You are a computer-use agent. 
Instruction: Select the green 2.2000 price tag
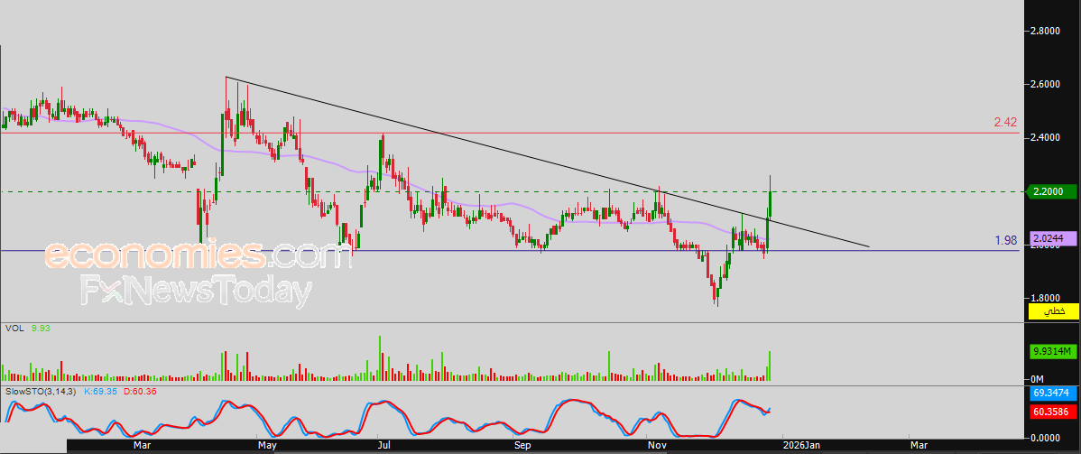click(x=1054, y=191)
